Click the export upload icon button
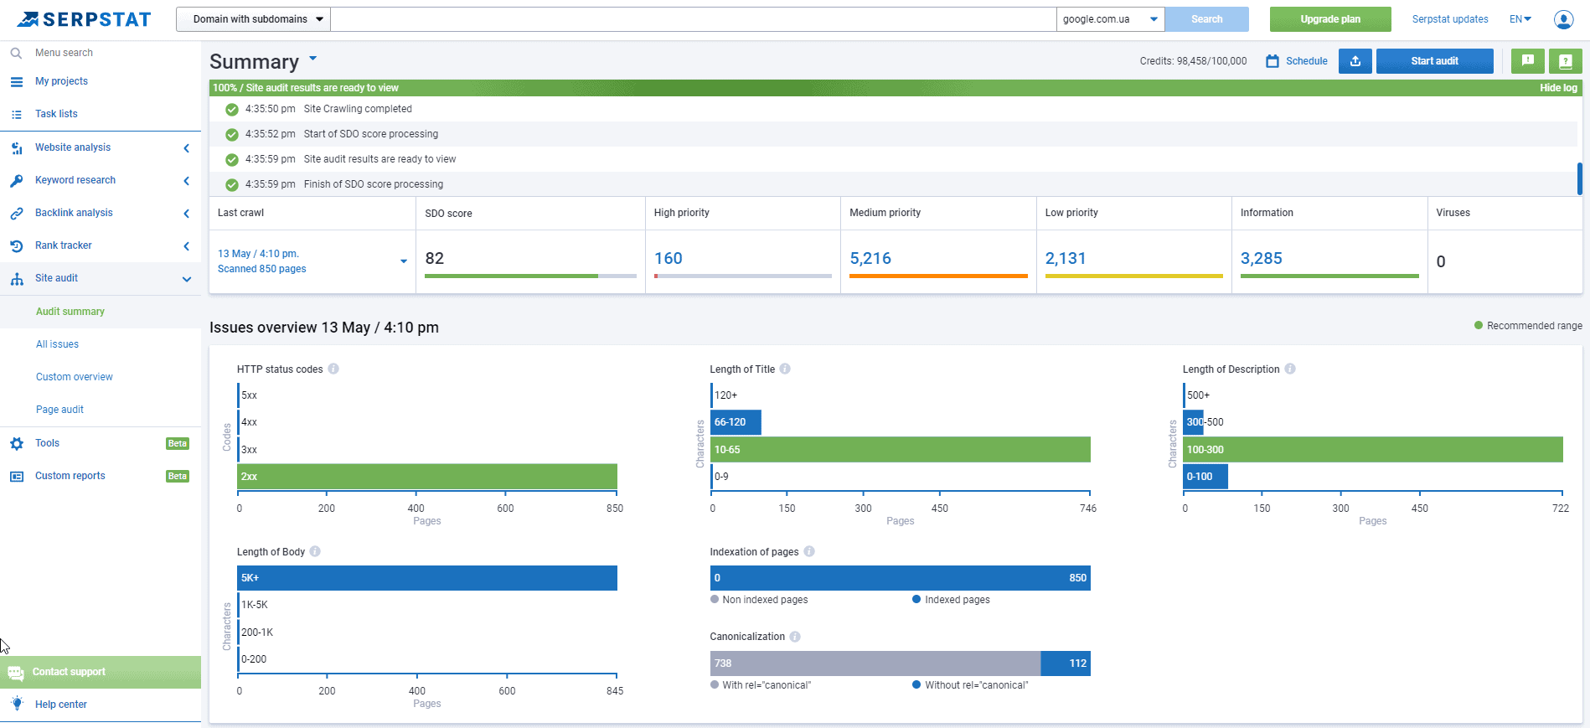The image size is (1590, 728). click(1355, 61)
